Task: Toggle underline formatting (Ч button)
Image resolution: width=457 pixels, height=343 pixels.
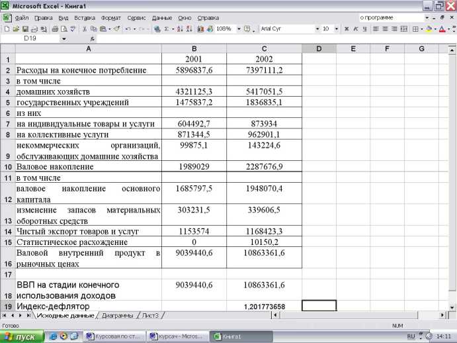Action: pos(364,29)
